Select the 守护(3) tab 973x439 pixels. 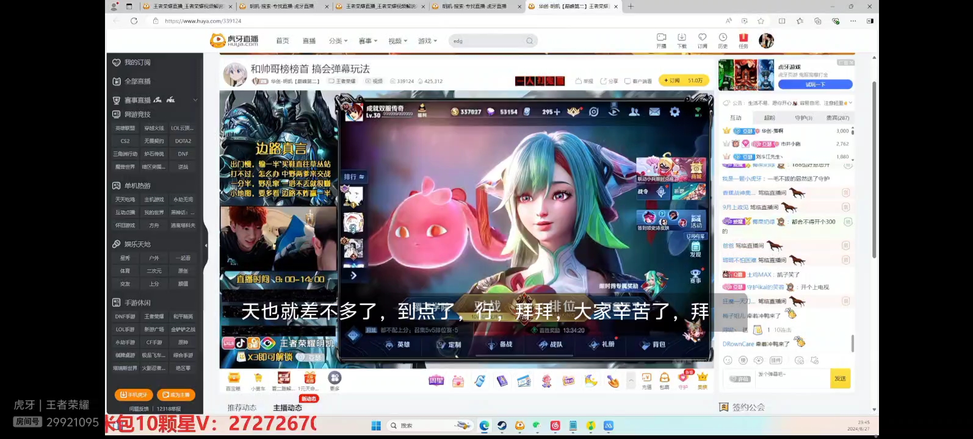pyautogui.click(x=803, y=118)
